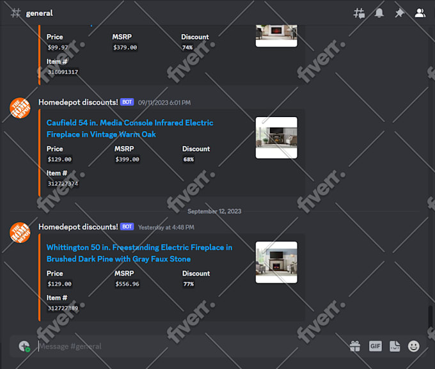435x369 pixels.
Task: Open the emoji picker smiley
Action: 414,346
